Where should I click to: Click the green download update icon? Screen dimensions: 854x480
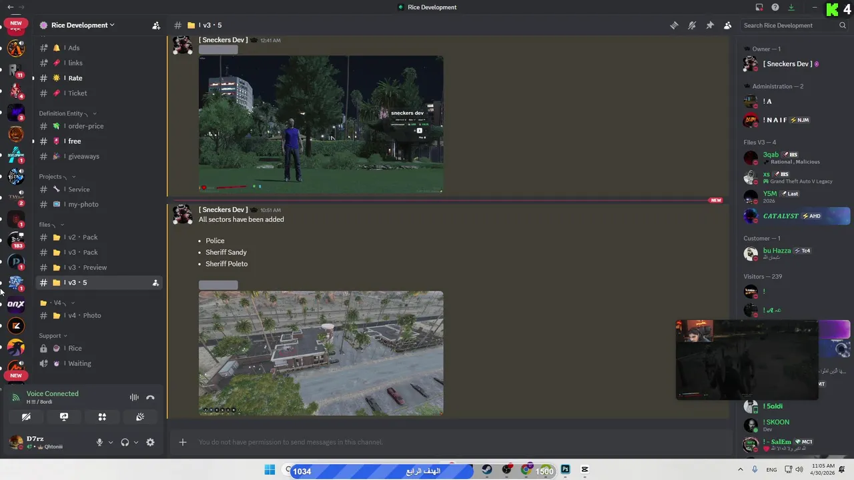click(x=791, y=7)
